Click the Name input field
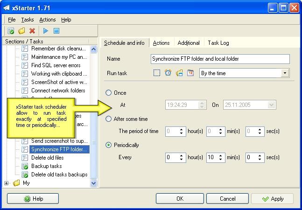302x210 pixels. 220,59
